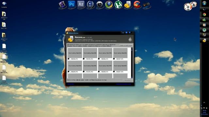
Task: Click the Windows Start orb
Action: (x=204, y=3)
